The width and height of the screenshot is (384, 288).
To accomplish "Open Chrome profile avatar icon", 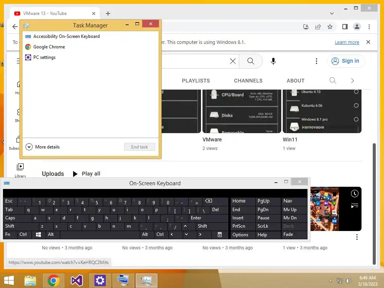I will click(x=357, y=27).
